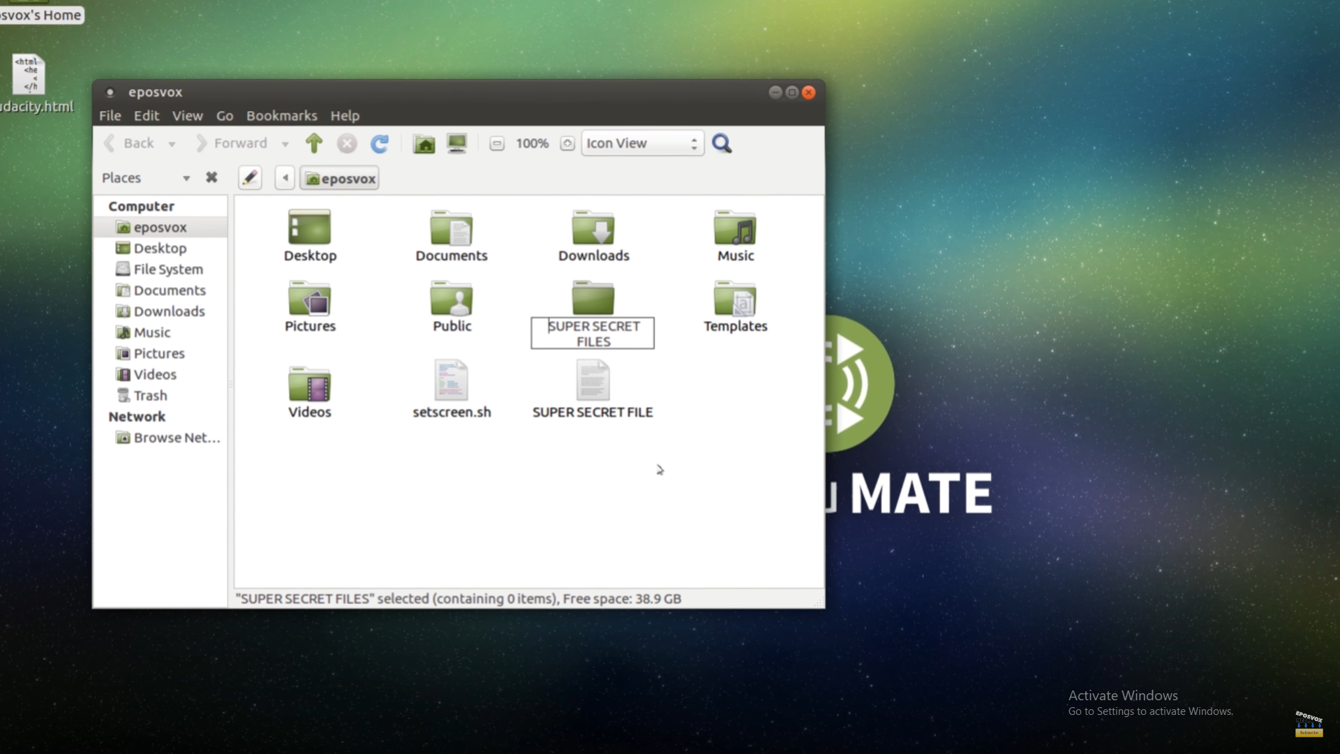Go Forward in folder history
Screen dimensions: 1340x754
(232, 143)
